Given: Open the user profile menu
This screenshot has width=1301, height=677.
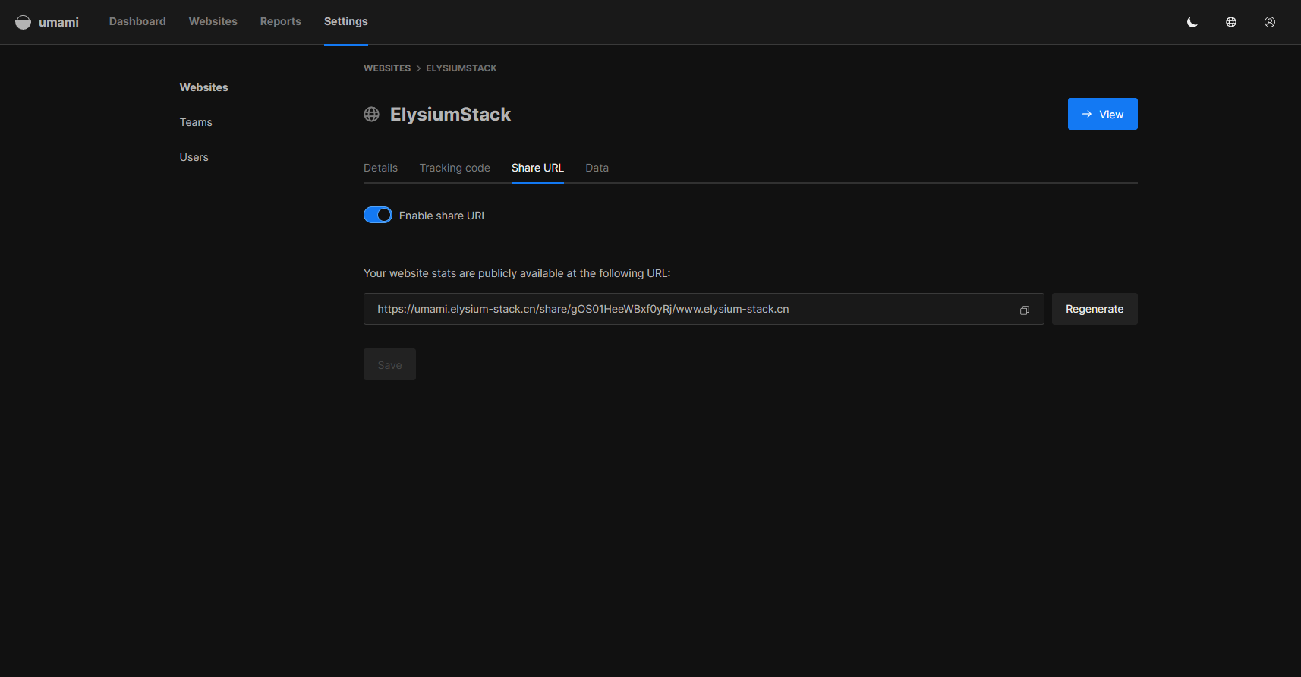Looking at the screenshot, I should 1269,22.
